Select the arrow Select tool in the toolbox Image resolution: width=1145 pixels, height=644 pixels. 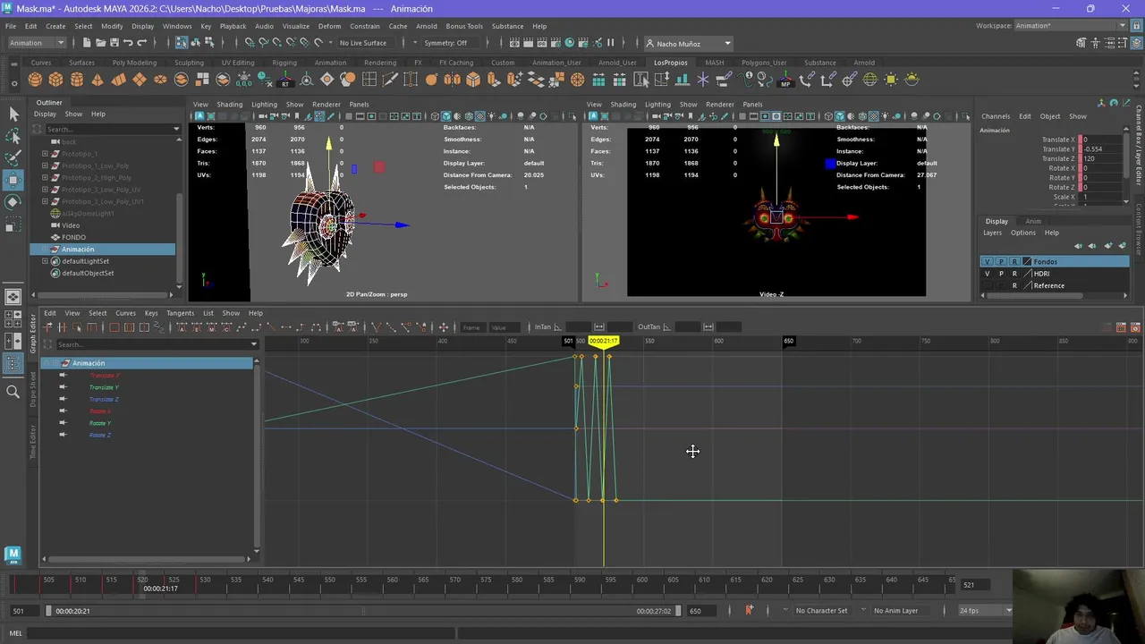tap(13, 114)
